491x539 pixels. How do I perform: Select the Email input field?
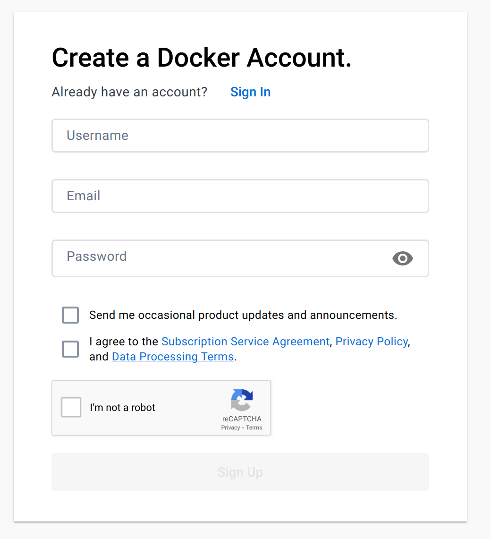(240, 196)
